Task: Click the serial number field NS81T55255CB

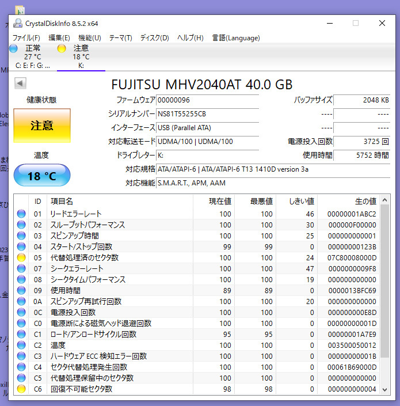Action: tap(208, 114)
